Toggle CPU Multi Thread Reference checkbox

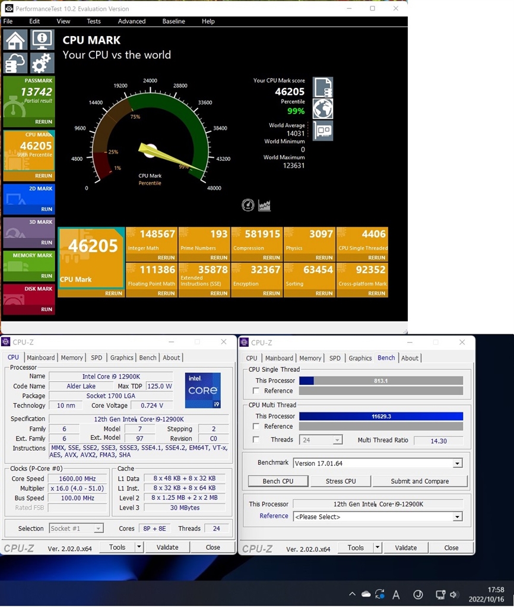(256, 426)
